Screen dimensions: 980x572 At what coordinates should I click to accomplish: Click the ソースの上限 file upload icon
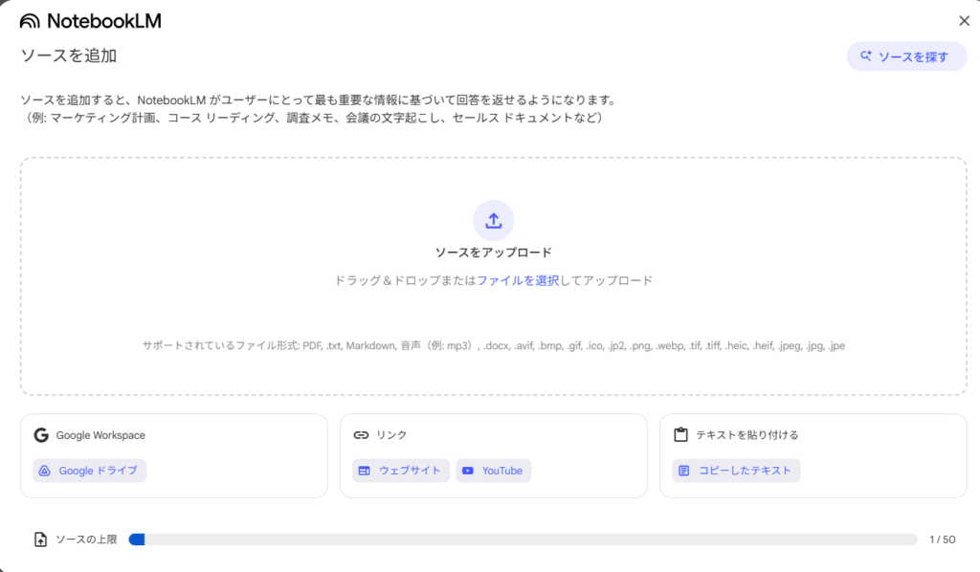pyautogui.click(x=40, y=539)
